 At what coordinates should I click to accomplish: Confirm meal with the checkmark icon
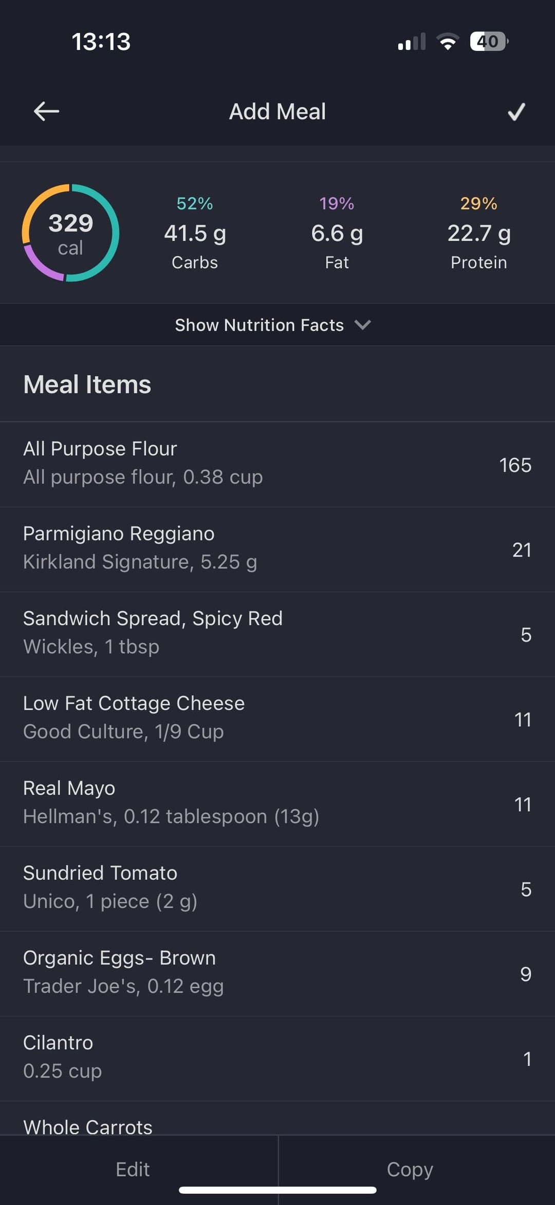(516, 111)
